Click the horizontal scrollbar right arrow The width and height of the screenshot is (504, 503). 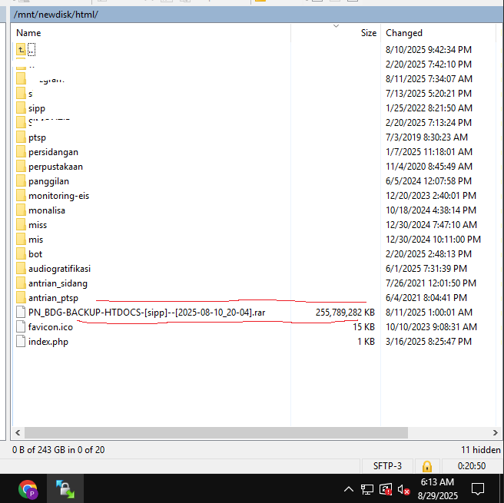point(496,432)
